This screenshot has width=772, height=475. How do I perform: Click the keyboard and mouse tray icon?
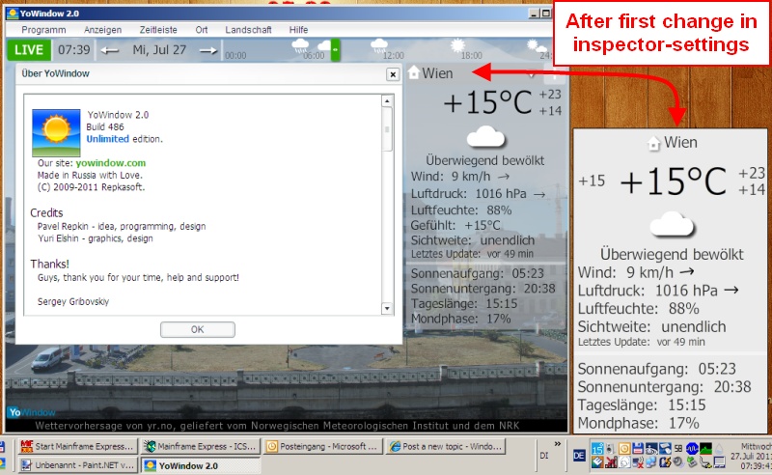665,448
